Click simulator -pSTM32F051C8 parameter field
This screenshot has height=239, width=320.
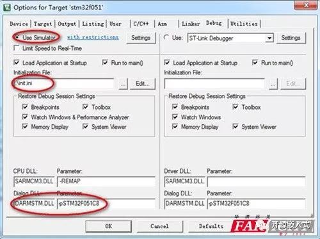point(106,204)
